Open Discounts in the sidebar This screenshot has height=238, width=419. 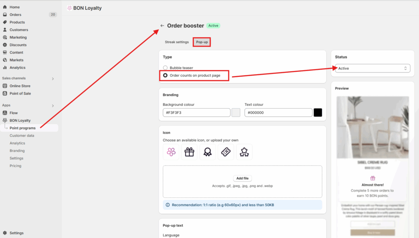coord(18,45)
